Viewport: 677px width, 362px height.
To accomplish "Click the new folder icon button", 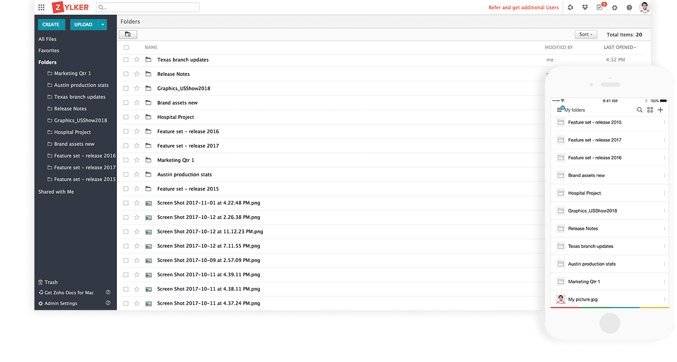I will (x=128, y=34).
